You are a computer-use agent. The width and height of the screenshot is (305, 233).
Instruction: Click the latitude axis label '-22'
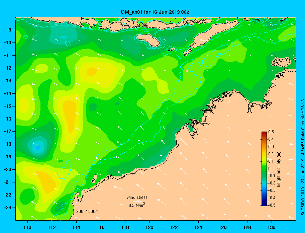(7, 195)
